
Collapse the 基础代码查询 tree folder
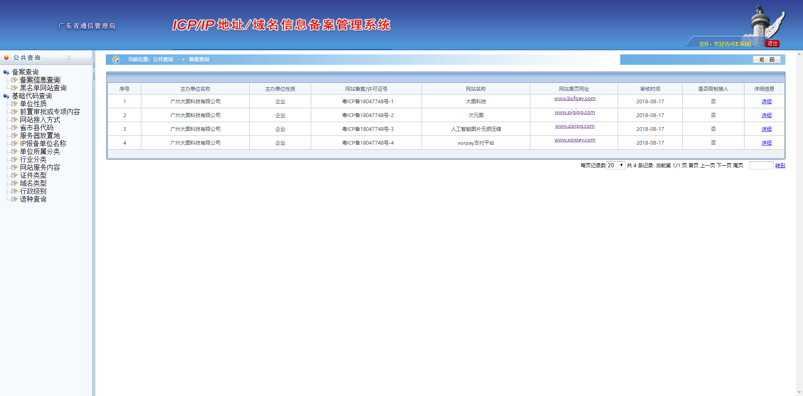pos(6,96)
